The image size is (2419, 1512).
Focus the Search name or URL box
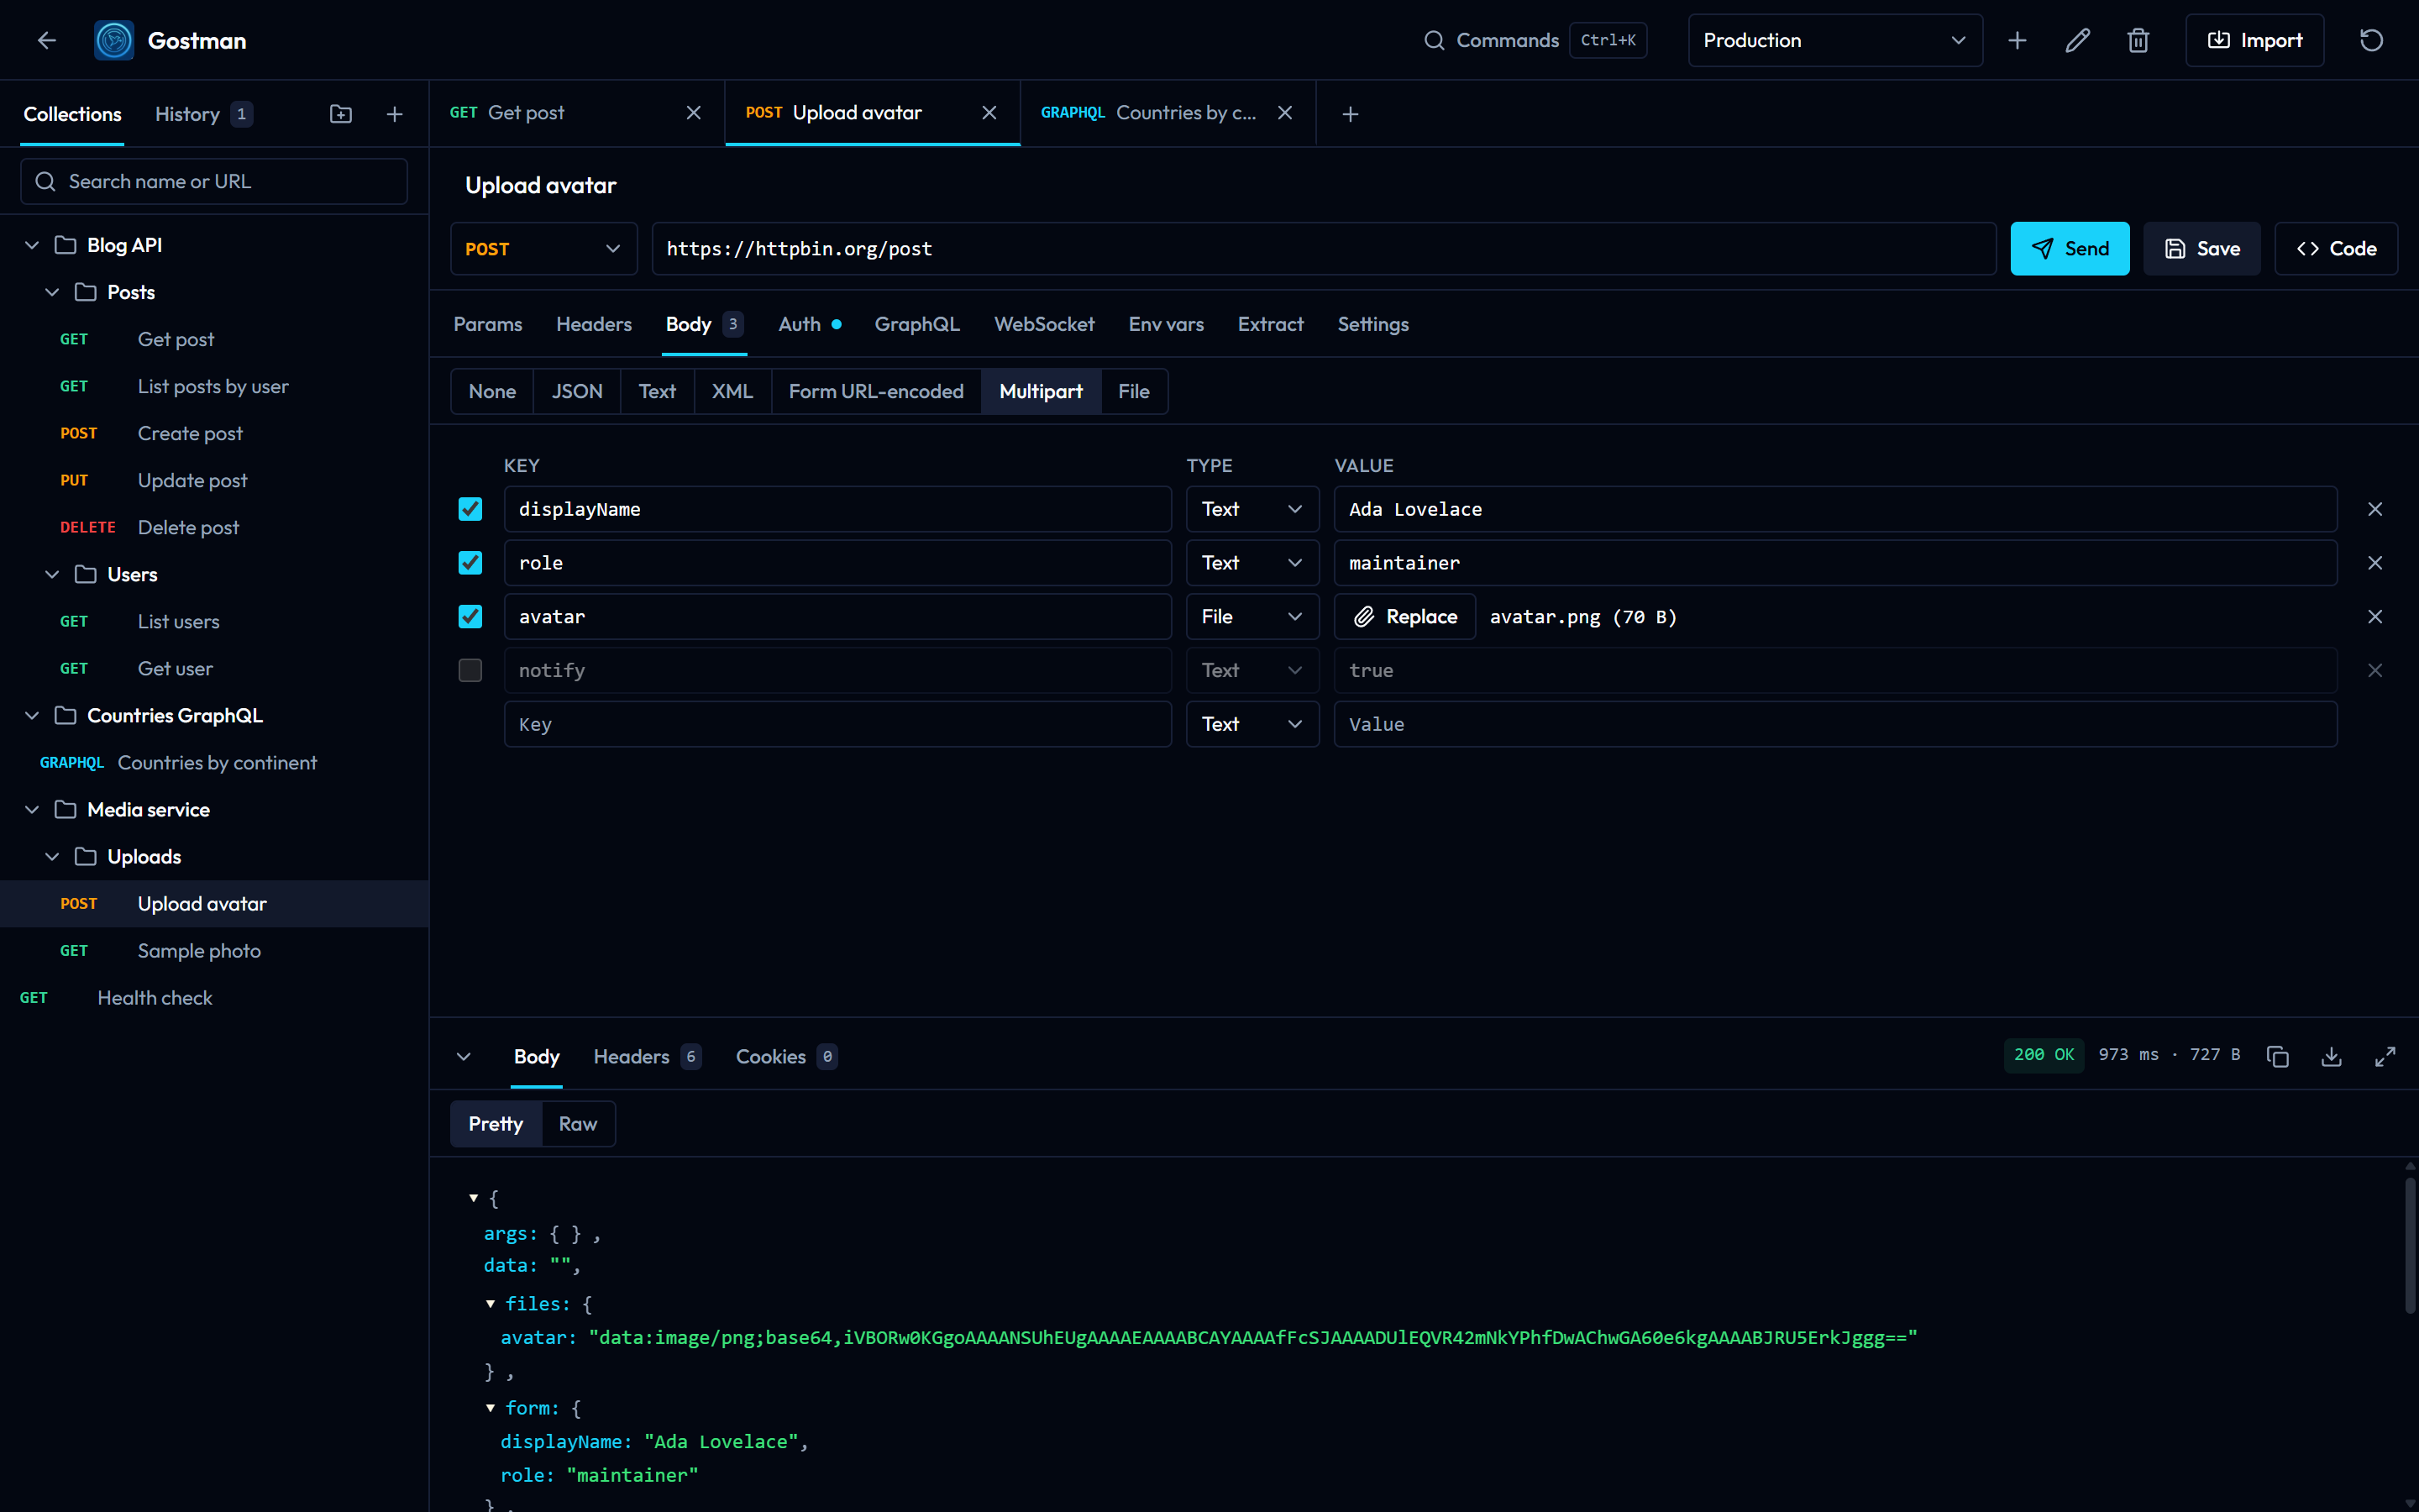point(214,181)
